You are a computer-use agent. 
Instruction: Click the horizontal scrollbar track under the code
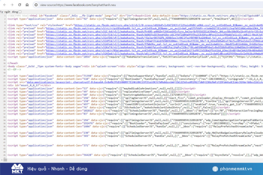[137, 160]
